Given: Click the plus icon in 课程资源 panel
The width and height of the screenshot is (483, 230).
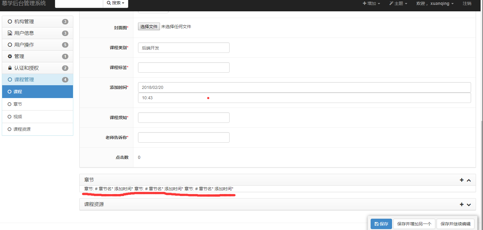Looking at the screenshot, I should (x=462, y=204).
